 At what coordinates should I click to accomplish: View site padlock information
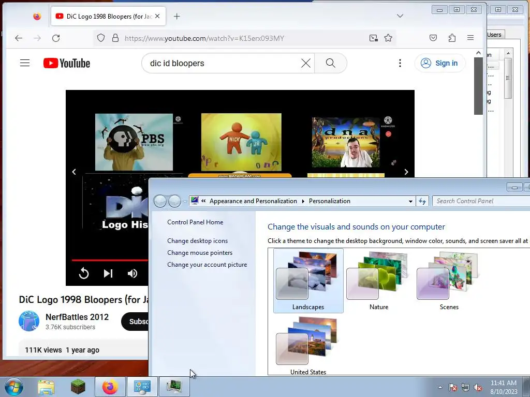click(115, 38)
